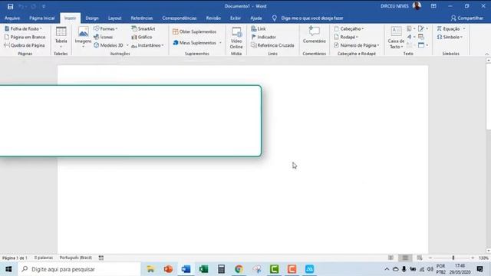Viewport: 491px width, 276px height.
Task: Click the taskbar search box
Action: (80, 269)
